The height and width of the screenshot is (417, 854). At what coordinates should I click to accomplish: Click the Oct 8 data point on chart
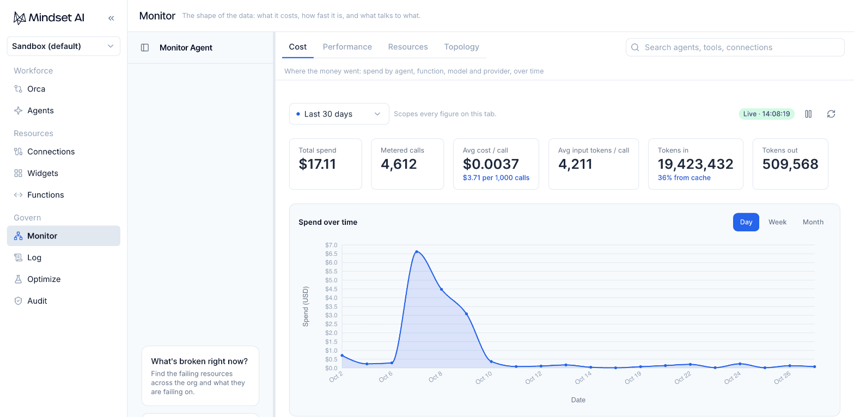441,289
